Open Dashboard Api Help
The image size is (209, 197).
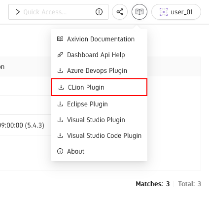click(x=99, y=55)
